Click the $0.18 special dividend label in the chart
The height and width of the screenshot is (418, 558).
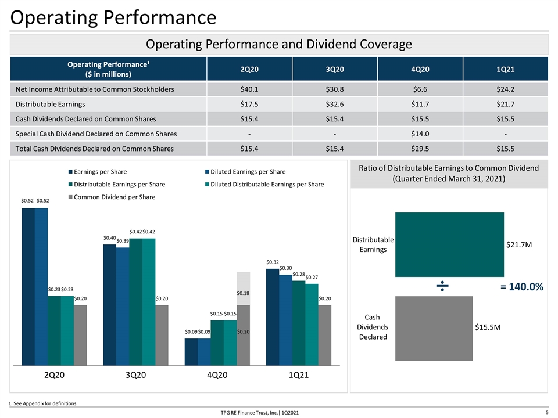[x=243, y=293]
